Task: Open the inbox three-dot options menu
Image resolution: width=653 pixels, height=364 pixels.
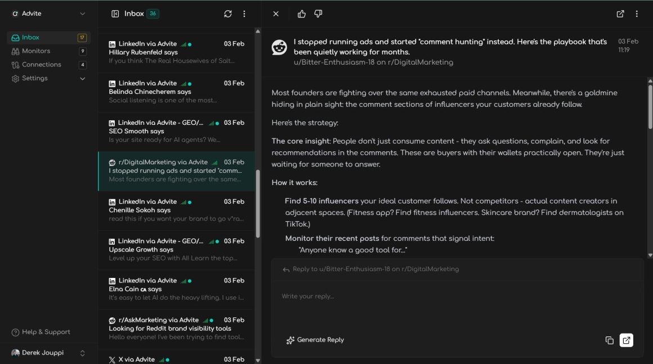Action: 244,14
